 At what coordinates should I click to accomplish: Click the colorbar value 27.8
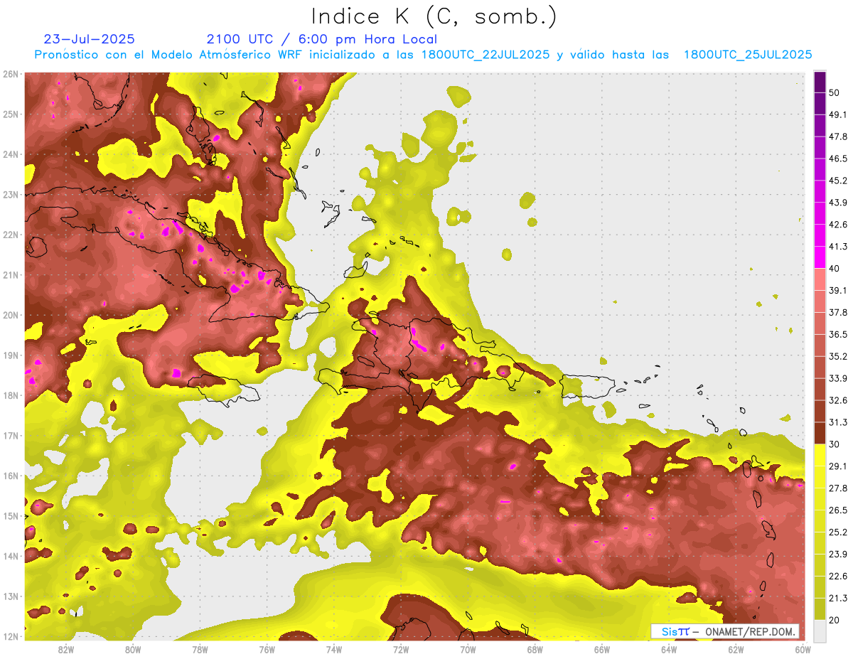click(838, 488)
